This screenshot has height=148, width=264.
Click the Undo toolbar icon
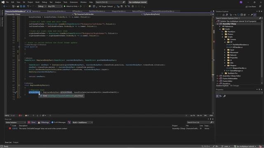coord(28,7)
